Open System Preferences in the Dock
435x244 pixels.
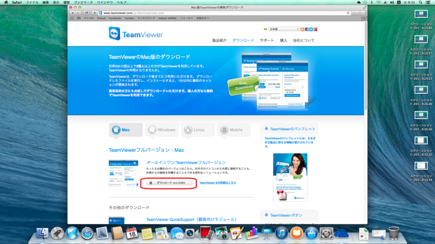[326, 233]
